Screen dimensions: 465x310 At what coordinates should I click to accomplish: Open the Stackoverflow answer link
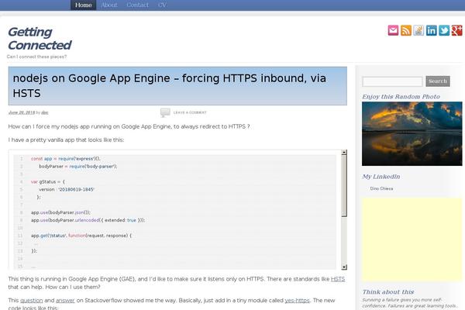click(65, 301)
